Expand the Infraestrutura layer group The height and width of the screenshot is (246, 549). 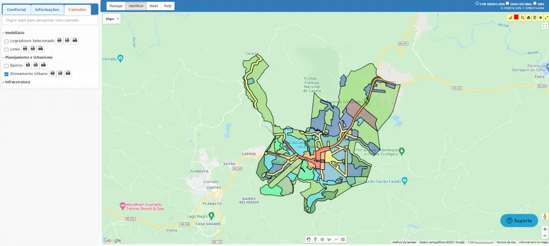point(17,82)
